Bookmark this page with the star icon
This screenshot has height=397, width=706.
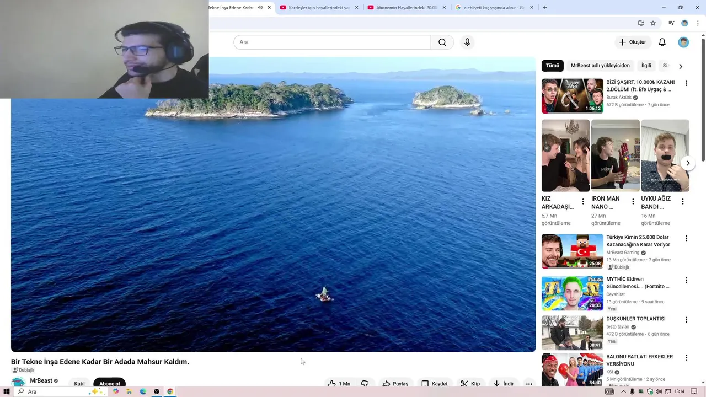point(653,23)
